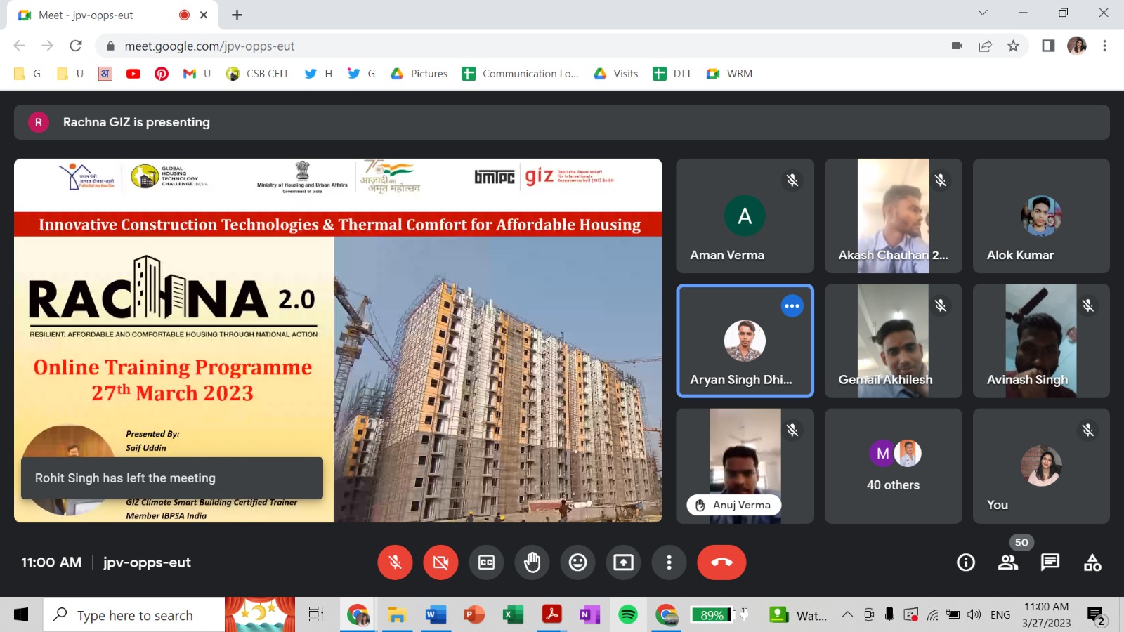
Task: Click the 40 others participants tile
Action: pyautogui.click(x=893, y=466)
